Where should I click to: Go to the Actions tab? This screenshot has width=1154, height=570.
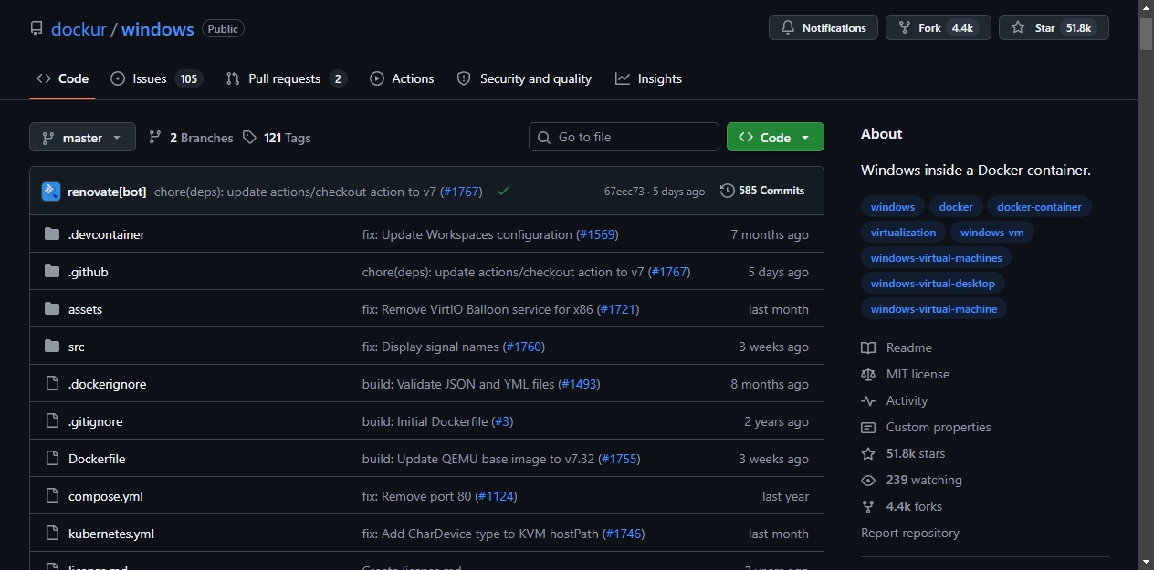(x=402, y=78)
